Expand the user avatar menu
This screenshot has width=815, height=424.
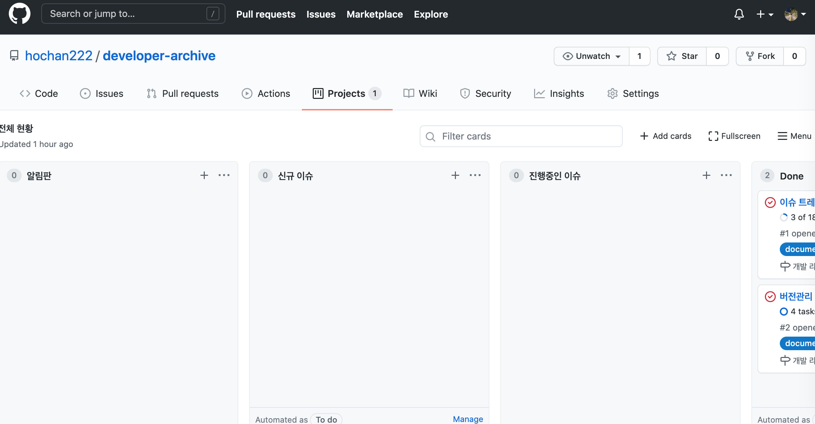coord(795,14)
